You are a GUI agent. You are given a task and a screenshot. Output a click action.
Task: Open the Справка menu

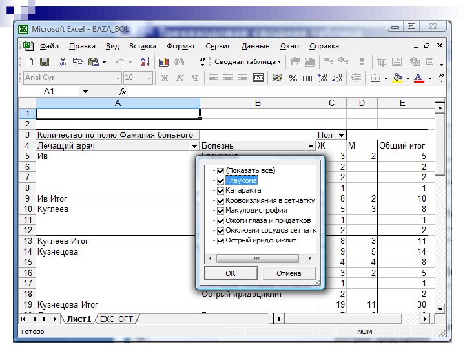(x=324, y=46)
